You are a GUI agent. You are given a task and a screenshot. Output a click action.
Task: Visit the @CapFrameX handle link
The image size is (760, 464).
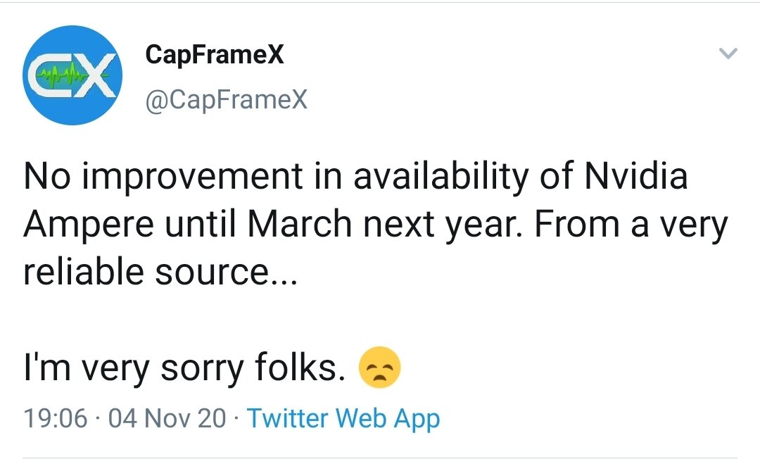227,100
